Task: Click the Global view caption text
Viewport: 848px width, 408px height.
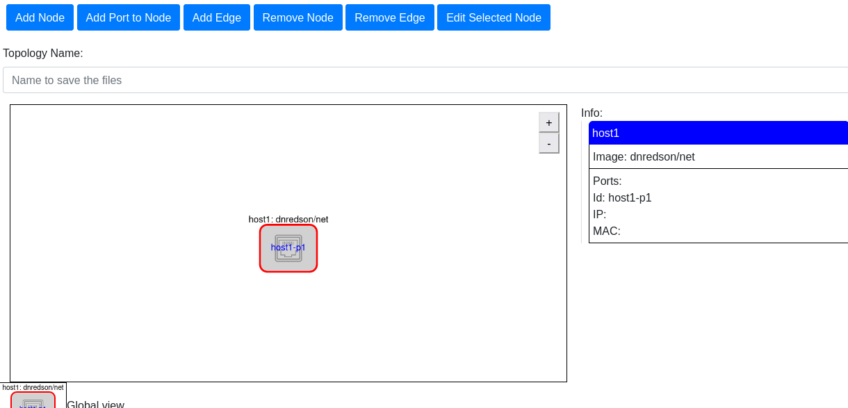Action: [95, 404]
